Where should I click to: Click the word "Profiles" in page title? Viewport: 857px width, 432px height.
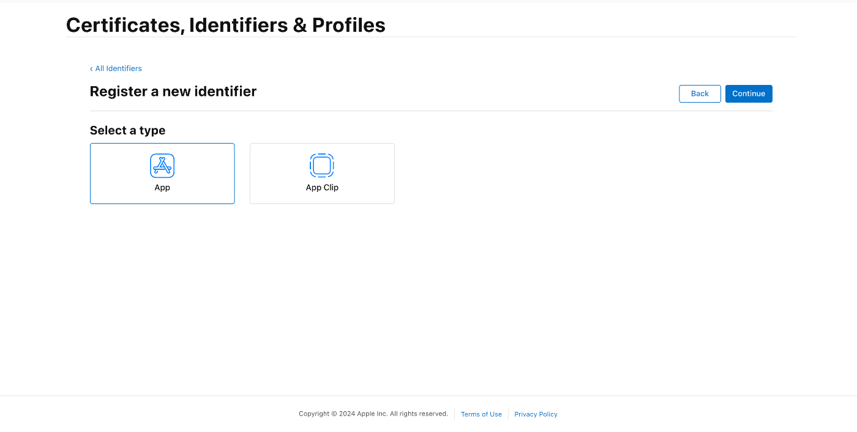(x=349, y=24)
